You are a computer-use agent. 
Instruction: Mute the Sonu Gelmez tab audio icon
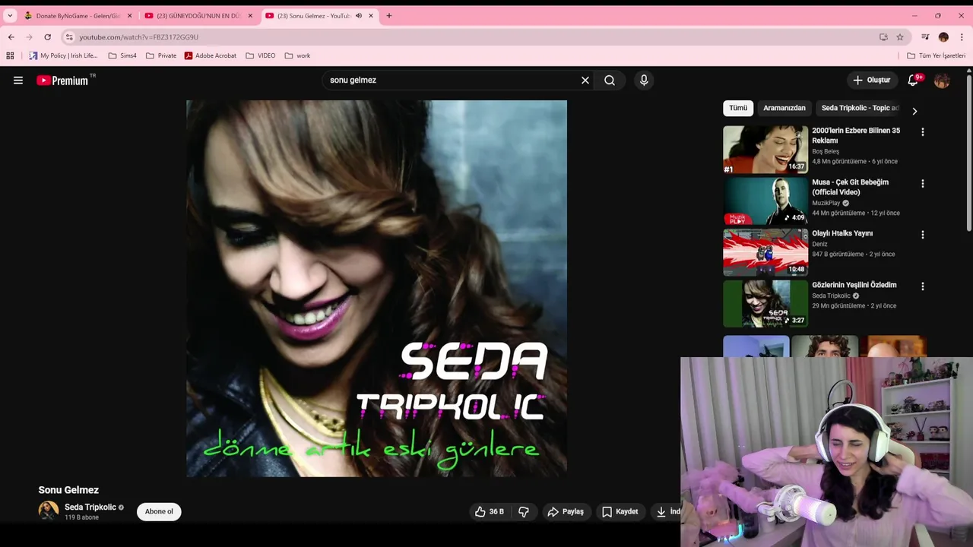point(359,15)
